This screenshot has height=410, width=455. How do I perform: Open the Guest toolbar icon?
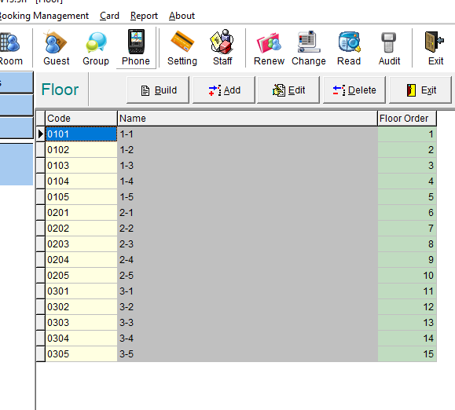click(57, 48)
